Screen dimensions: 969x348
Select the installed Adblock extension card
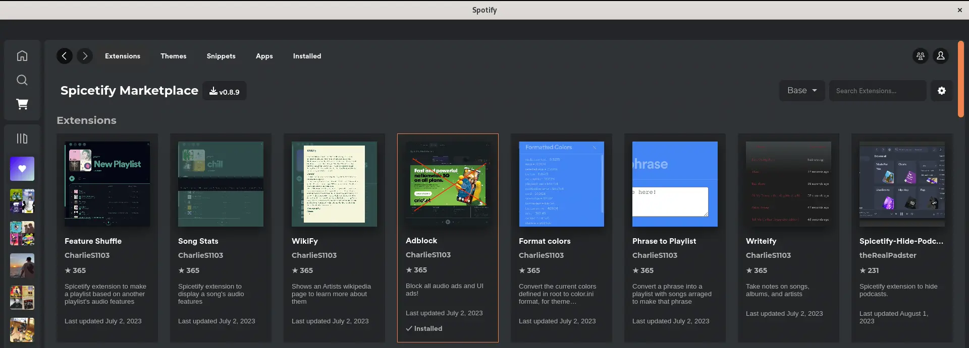(447, 238)
